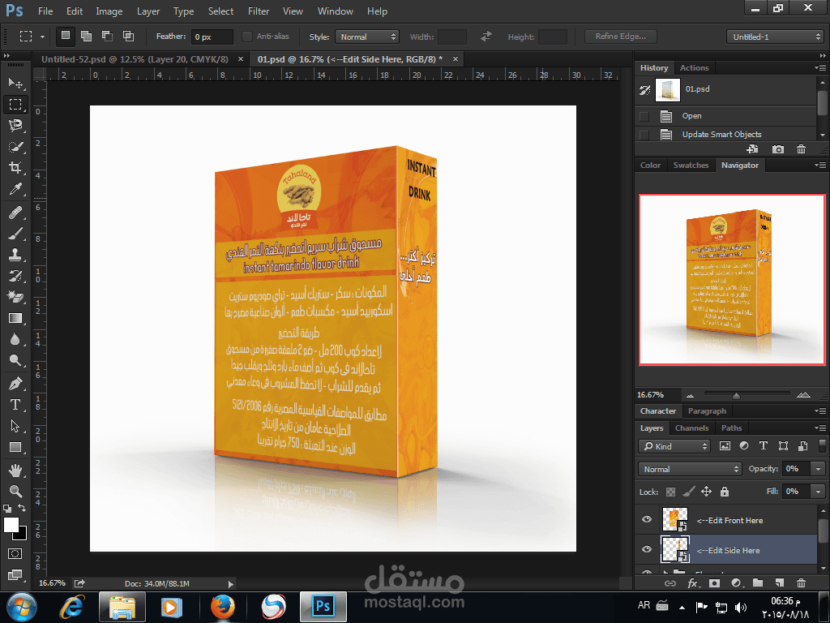Toggle Lock all for layer

tap(725, 492)
